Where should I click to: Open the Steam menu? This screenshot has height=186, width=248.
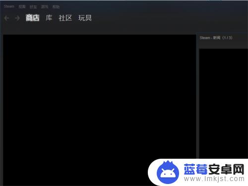(x=9, y=6)
